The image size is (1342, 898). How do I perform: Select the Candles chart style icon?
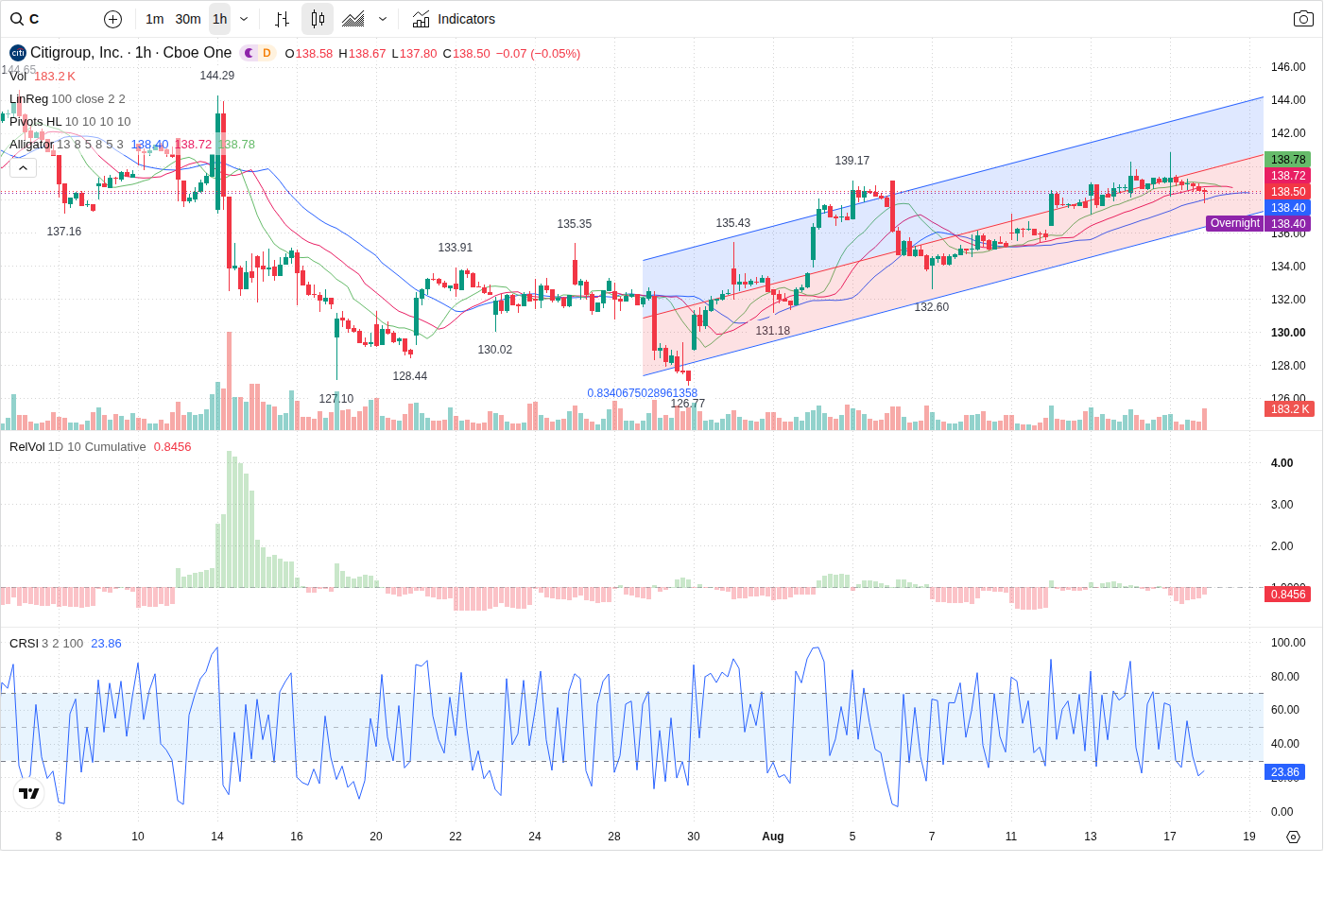(x=318, y=19)
